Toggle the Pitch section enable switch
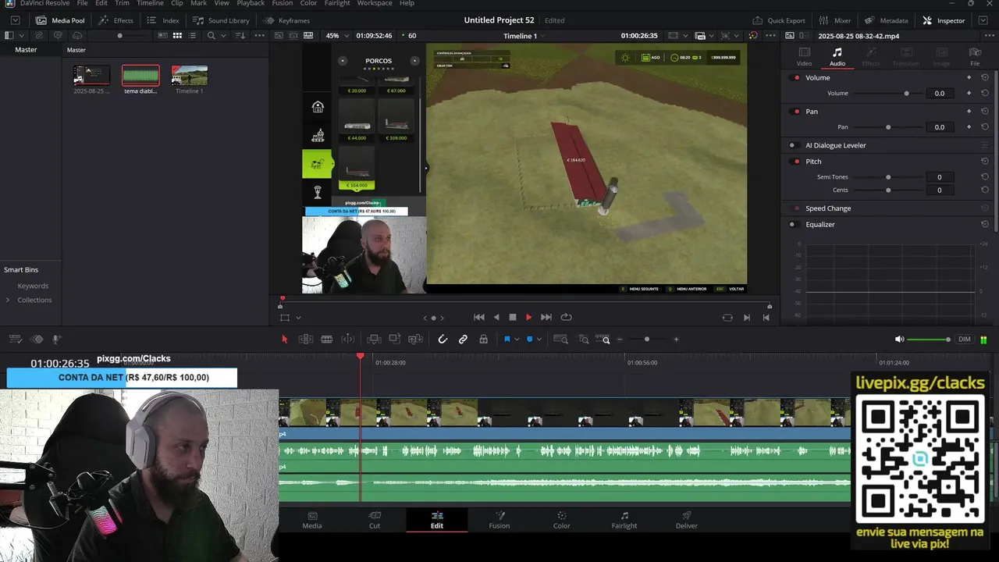999x562 pixels. coord(796,162)
